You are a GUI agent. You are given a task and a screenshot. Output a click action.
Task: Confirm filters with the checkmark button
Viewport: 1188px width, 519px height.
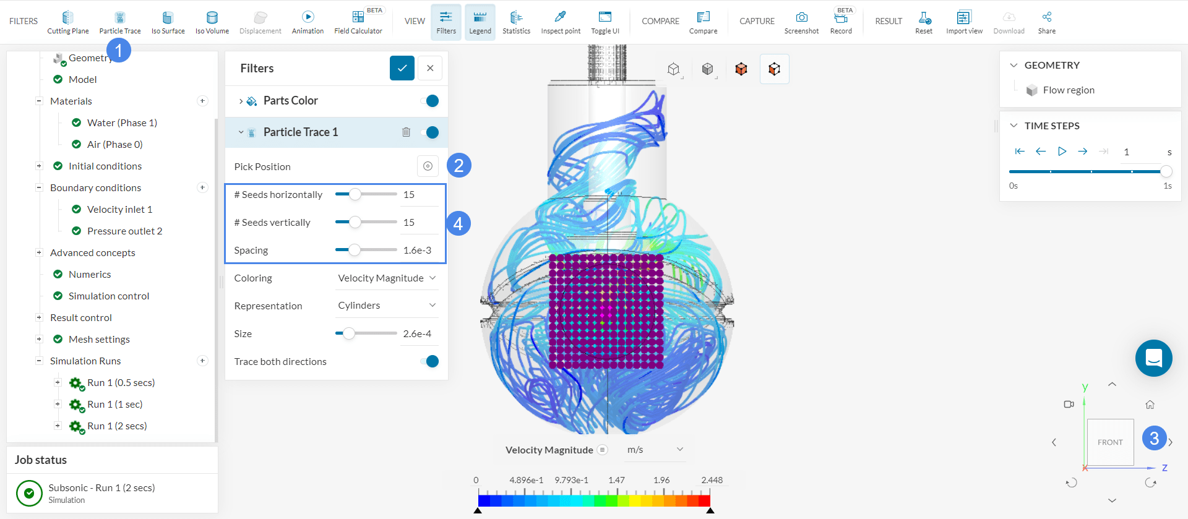[402, 68]
